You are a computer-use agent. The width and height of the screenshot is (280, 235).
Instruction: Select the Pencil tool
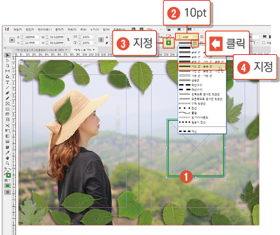[x=8, y=98]
